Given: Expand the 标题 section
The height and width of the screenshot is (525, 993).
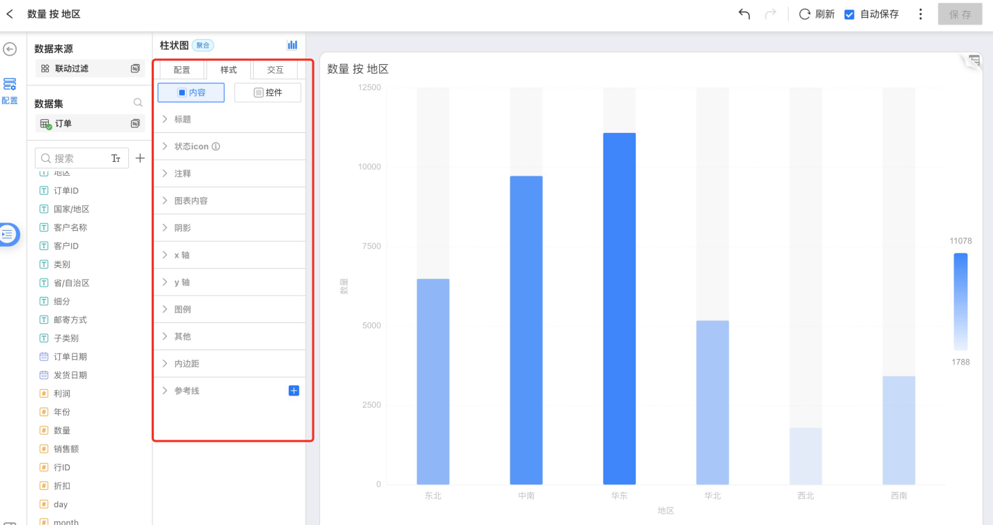Looking at the screenshot, I should pyautogui.click(x=182, y=119).
